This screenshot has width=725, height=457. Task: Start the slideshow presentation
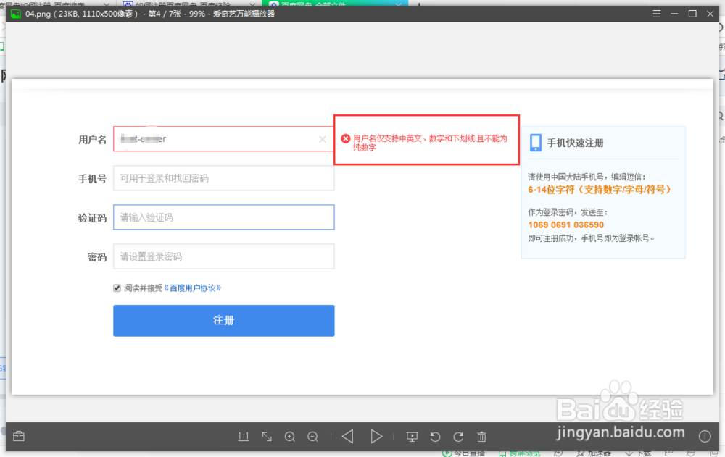412,437
